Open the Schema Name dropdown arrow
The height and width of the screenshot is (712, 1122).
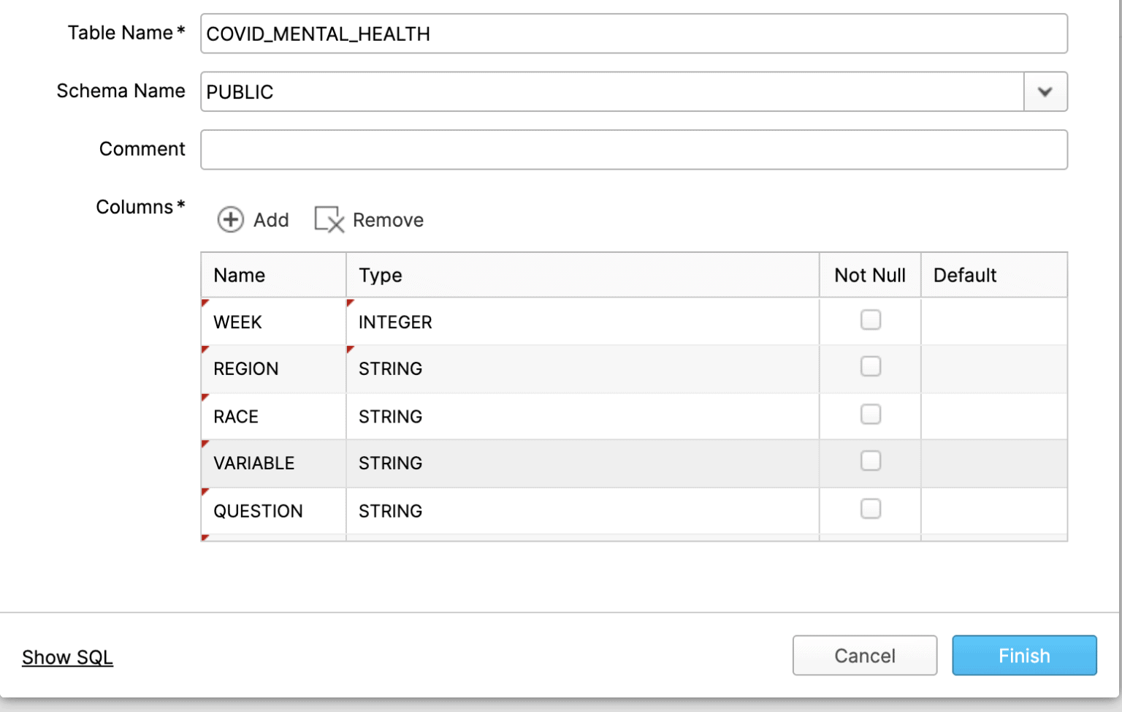[1045, 92]
